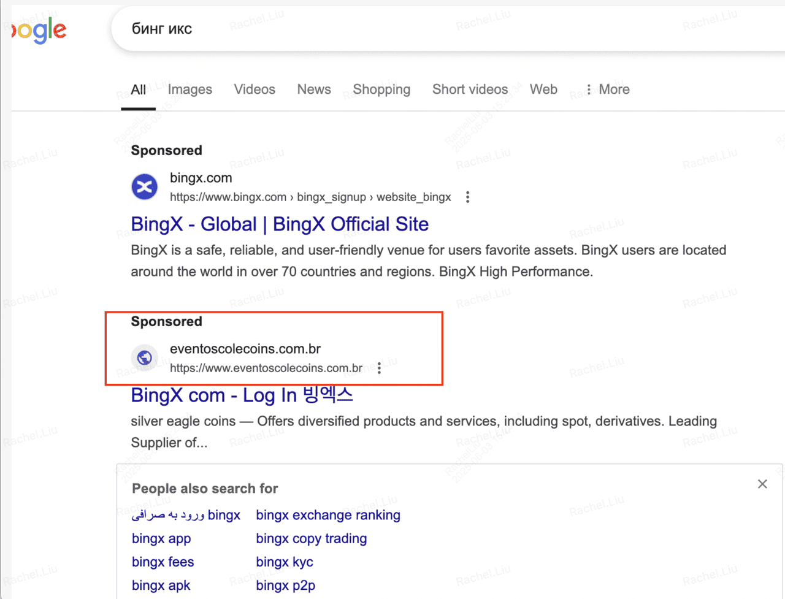Open BingX - Global Official Site link
The width and height of the screenshot is (785, 599).
pos(280,224)
